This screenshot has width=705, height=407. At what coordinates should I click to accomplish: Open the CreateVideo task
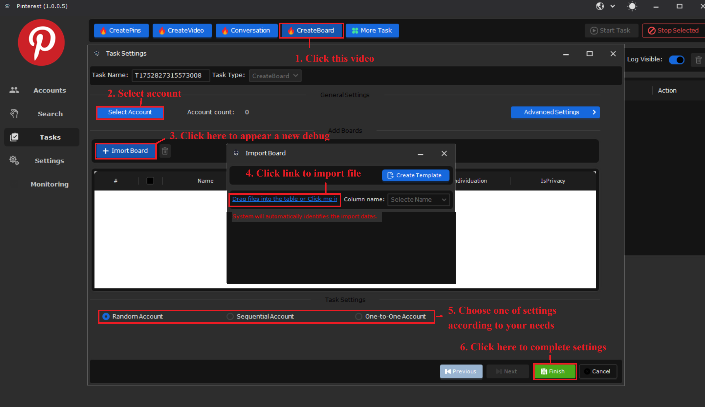click(x=182, y=30)
